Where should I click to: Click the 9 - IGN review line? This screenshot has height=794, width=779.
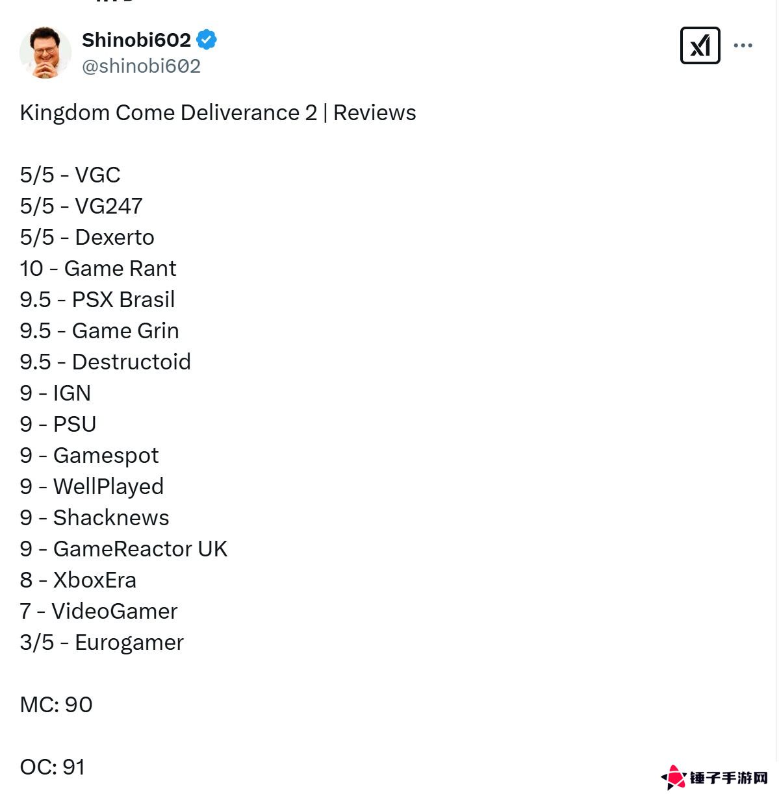[x=55, y=393]
